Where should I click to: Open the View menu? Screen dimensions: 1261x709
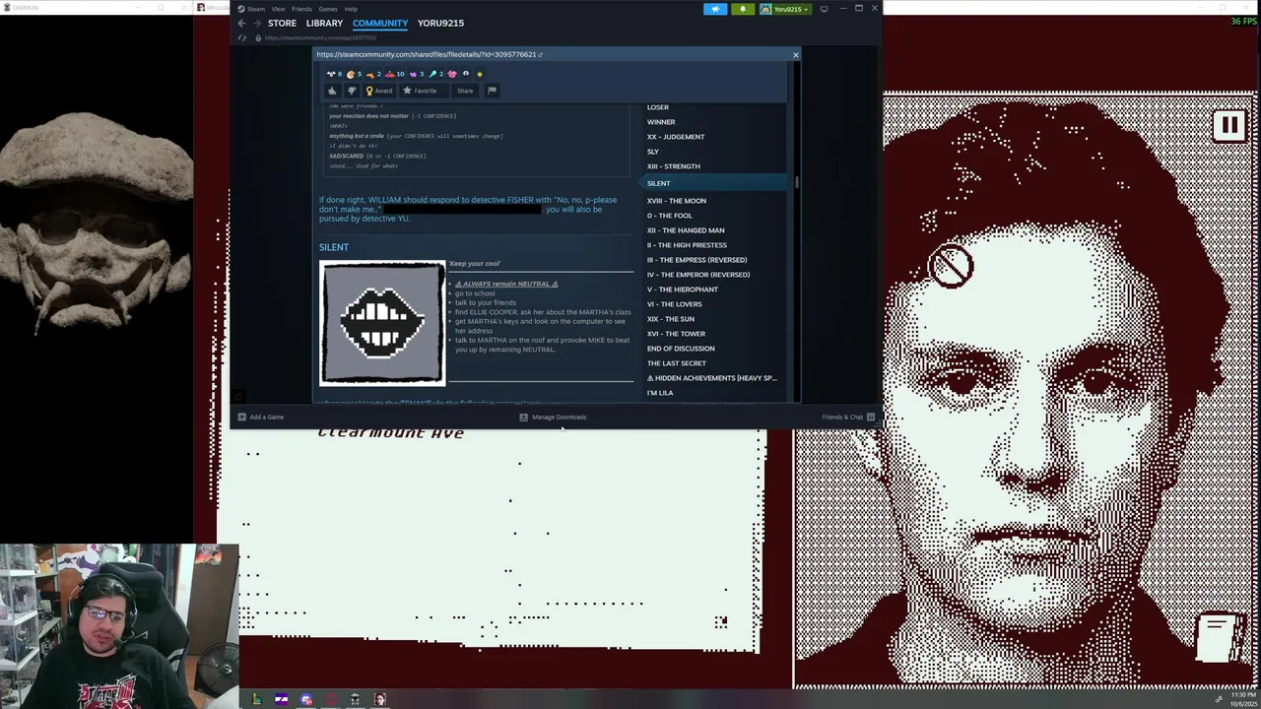(278, 9)
